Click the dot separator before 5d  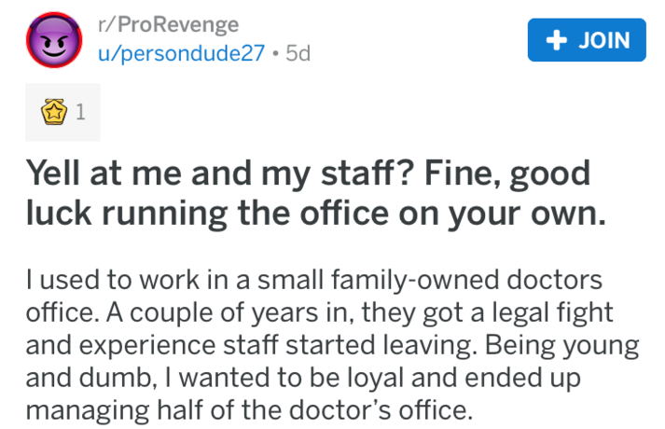277,53
